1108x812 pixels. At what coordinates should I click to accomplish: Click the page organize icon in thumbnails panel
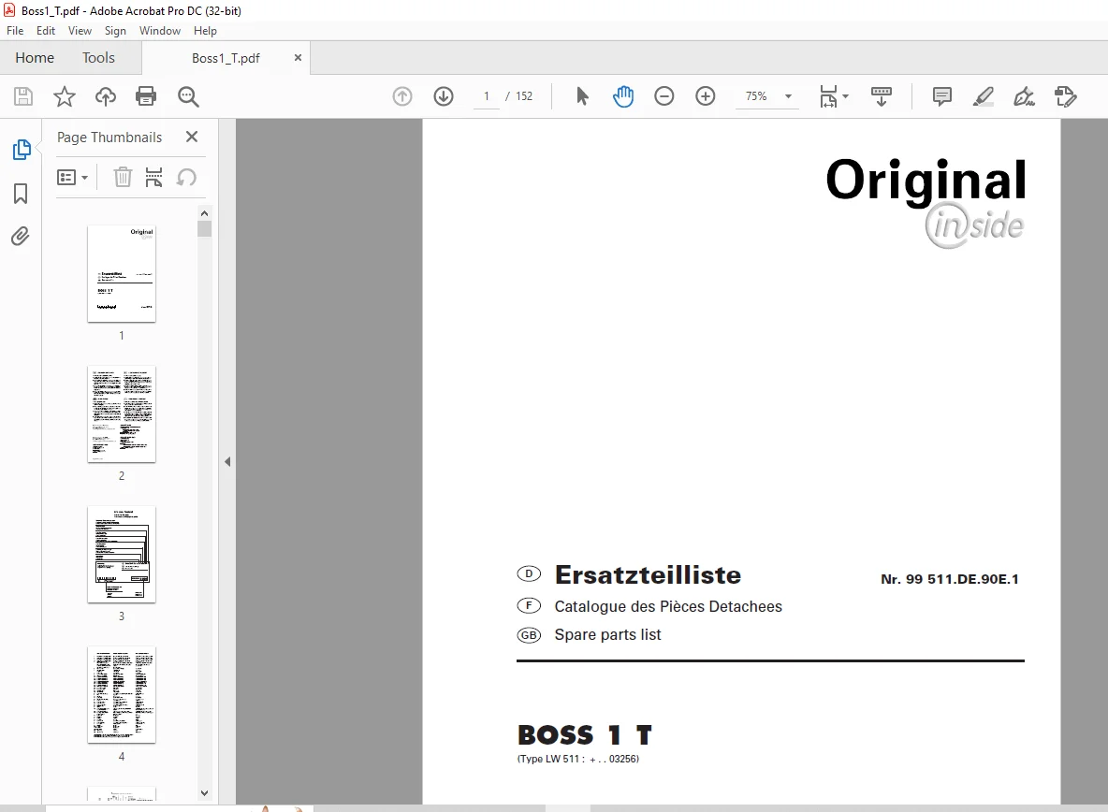[153, 177]
